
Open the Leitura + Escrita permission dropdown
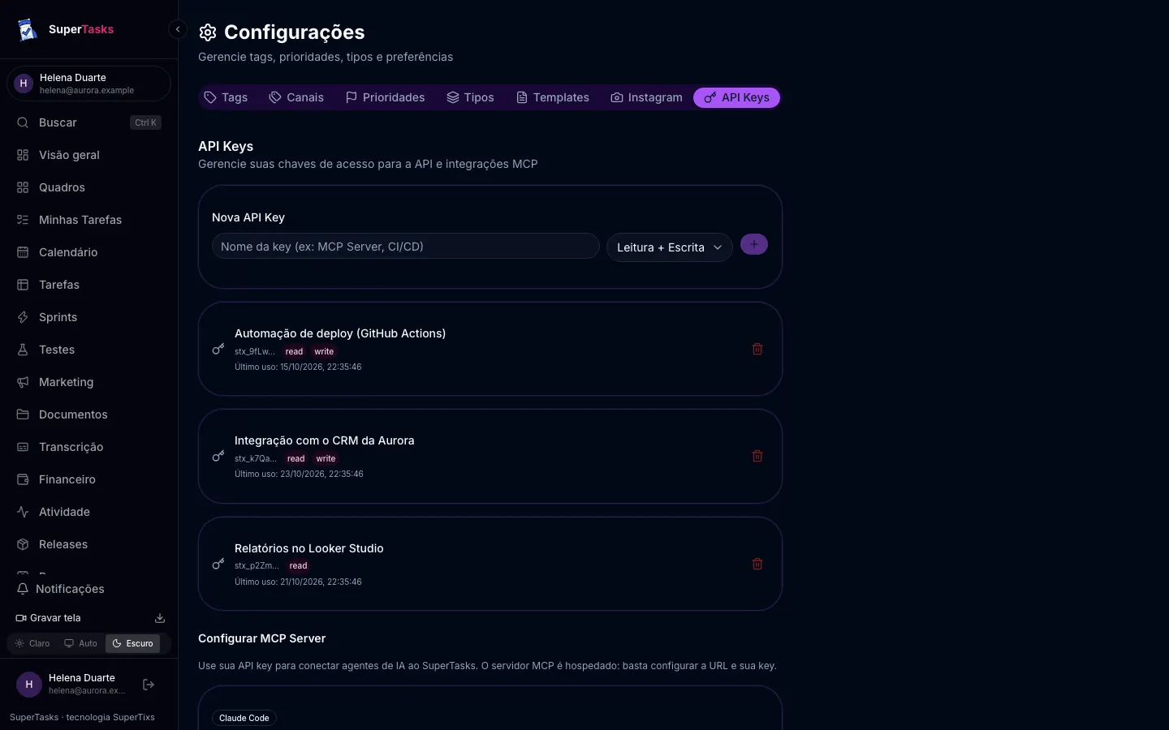tap(670, 247)
